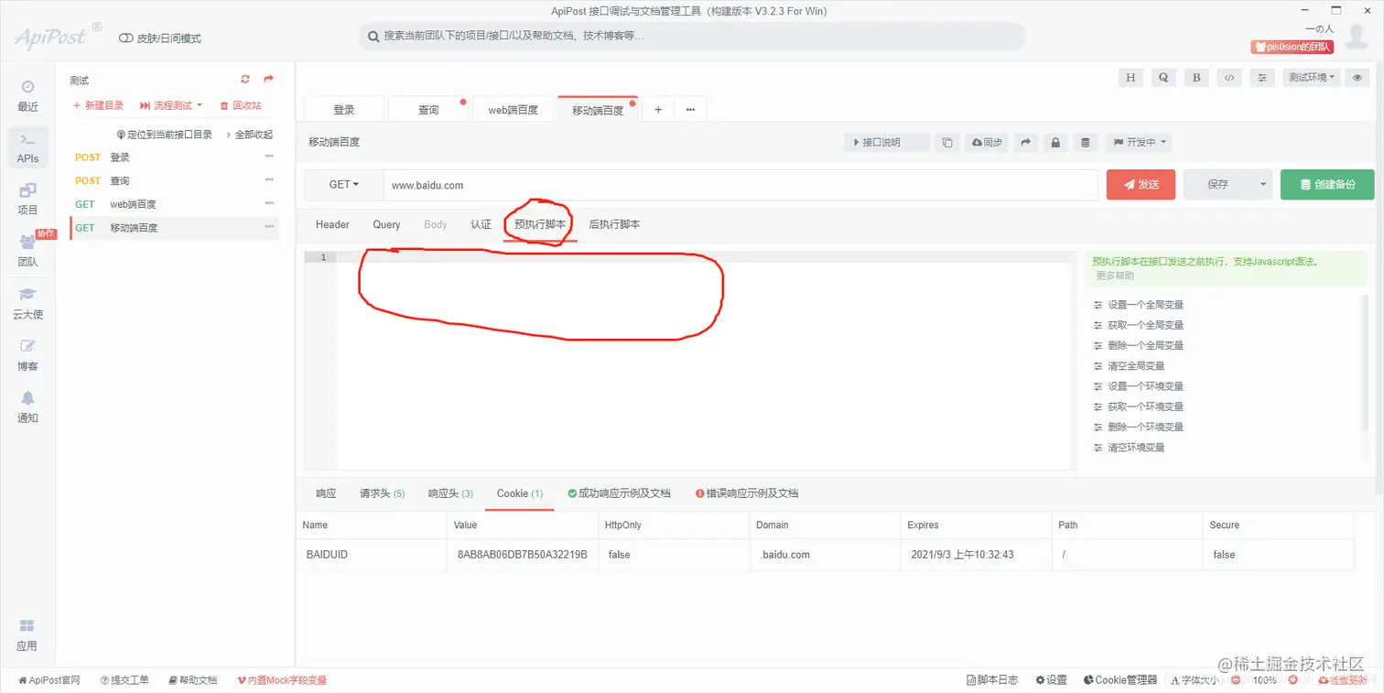
Task: Click the B body shortcut button
Action: click(1196, 78)
